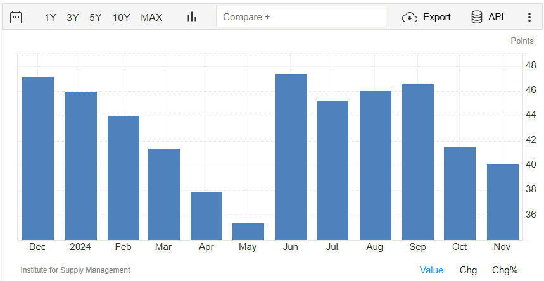This screenshot has width=544, height=281.
Task: Select the MAX time range
Action: (x=151, y=17)
